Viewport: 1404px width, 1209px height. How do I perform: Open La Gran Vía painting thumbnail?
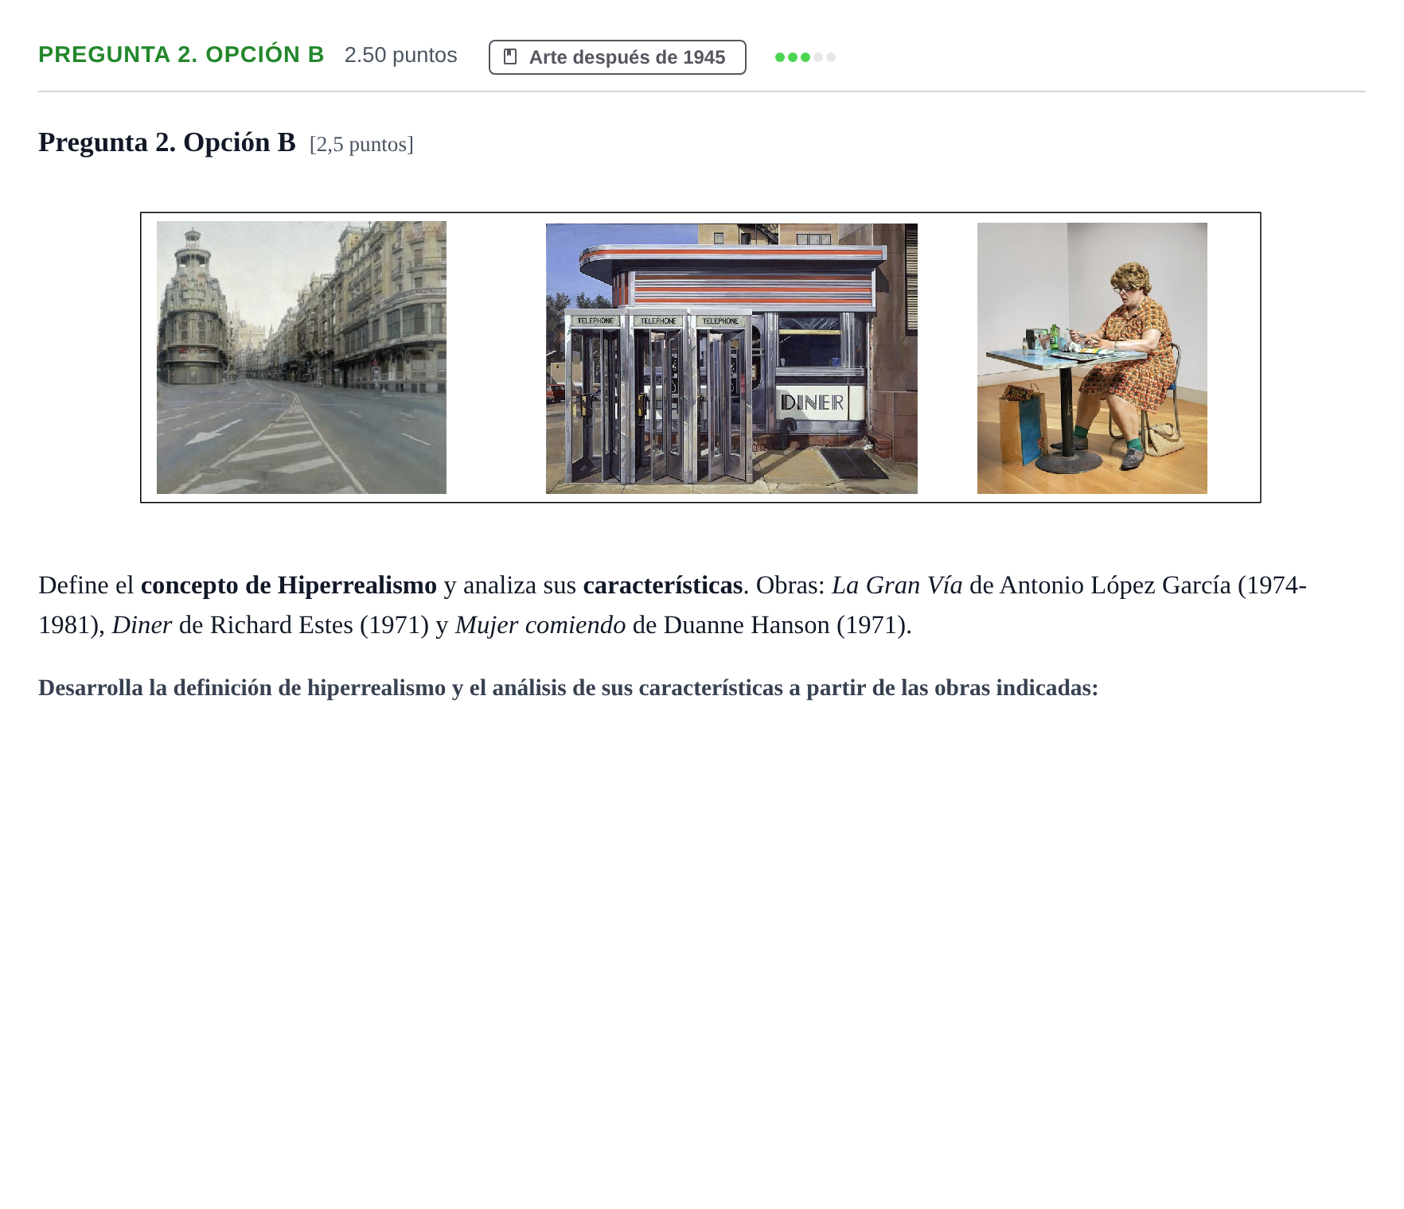point(302,357)
